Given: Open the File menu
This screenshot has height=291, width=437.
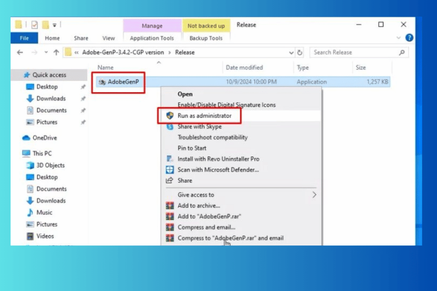Looking at the screenshot, I should tap(24, 38).
